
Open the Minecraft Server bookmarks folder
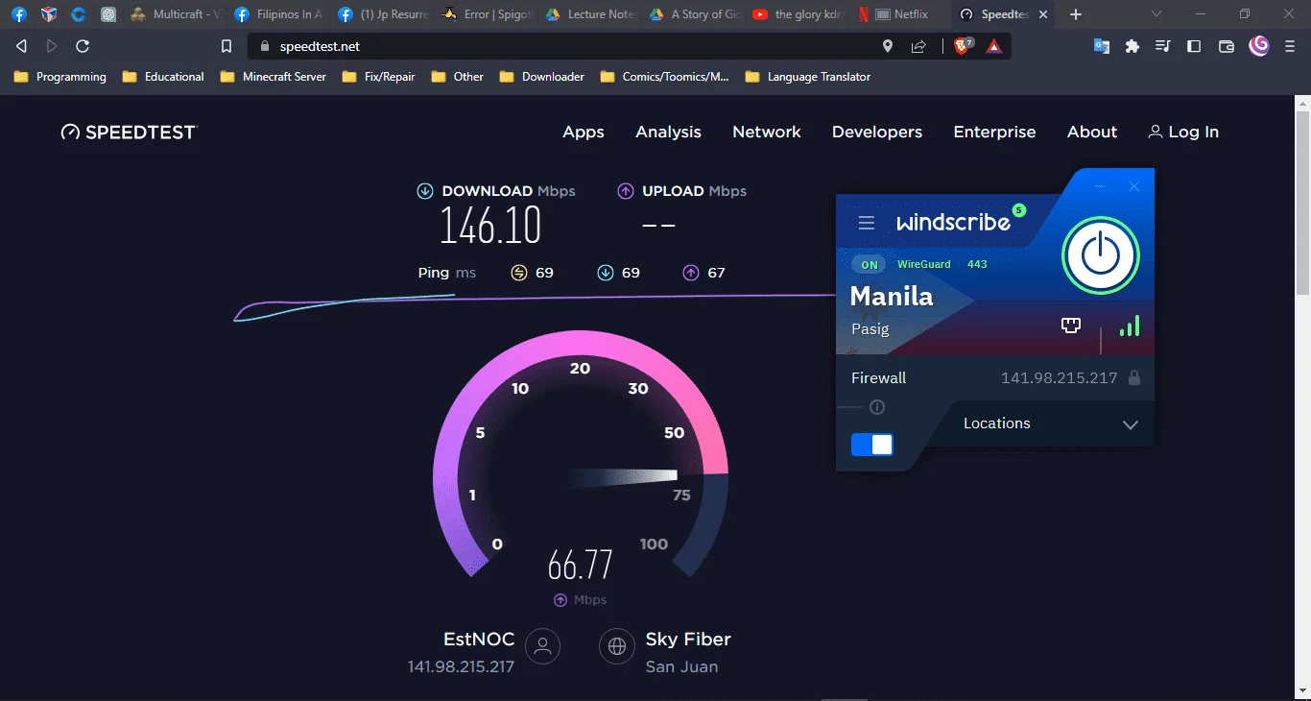[x=274, y=77]
